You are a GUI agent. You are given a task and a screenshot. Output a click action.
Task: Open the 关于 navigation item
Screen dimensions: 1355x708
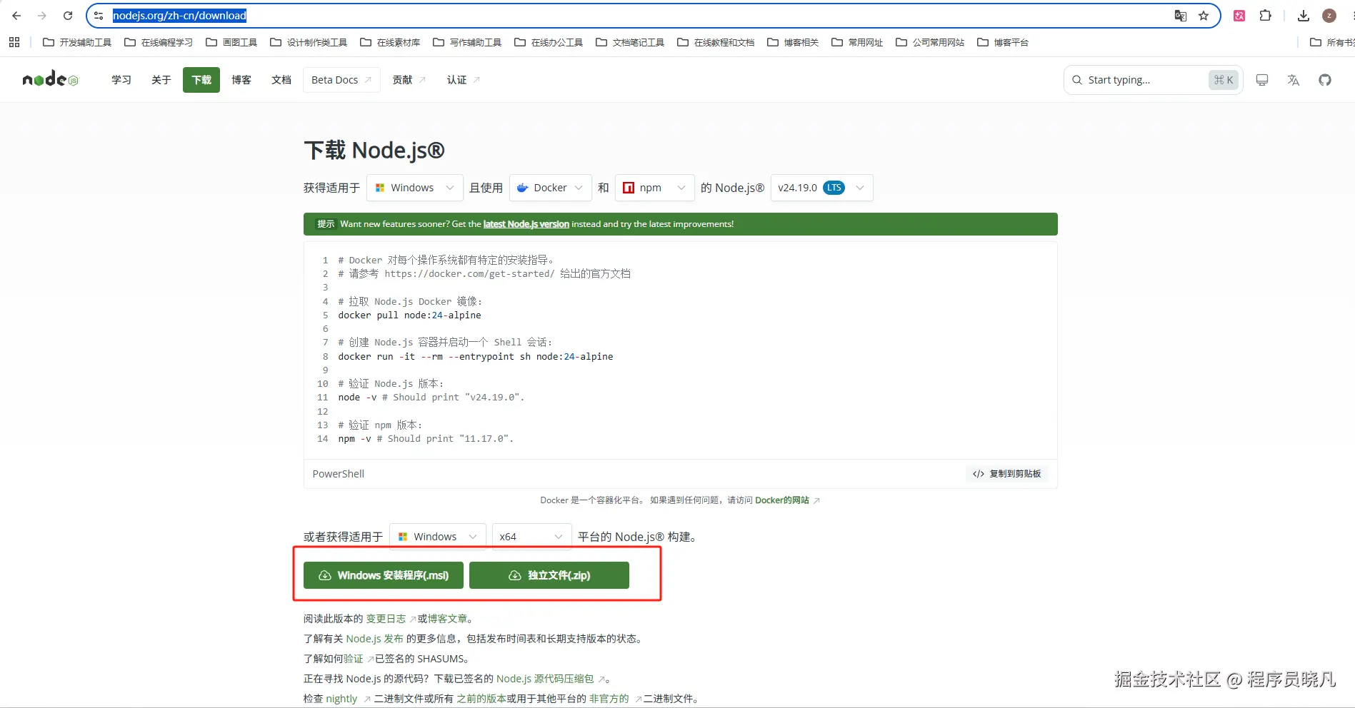(x=161, y=80)
